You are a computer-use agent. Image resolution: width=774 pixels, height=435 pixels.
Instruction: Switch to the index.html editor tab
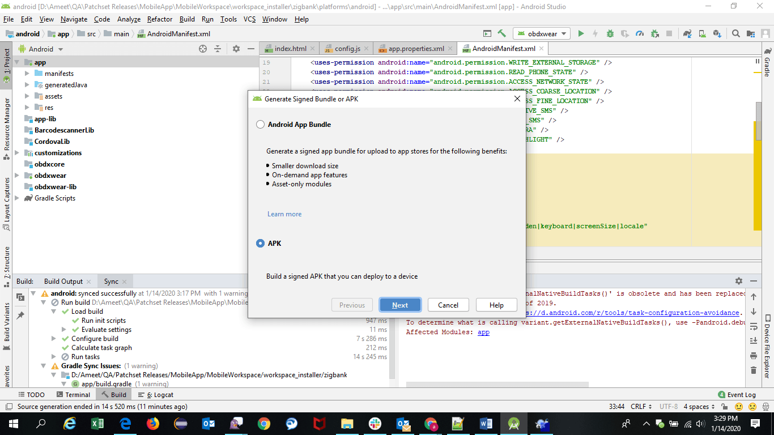click(x=289, y=49)
